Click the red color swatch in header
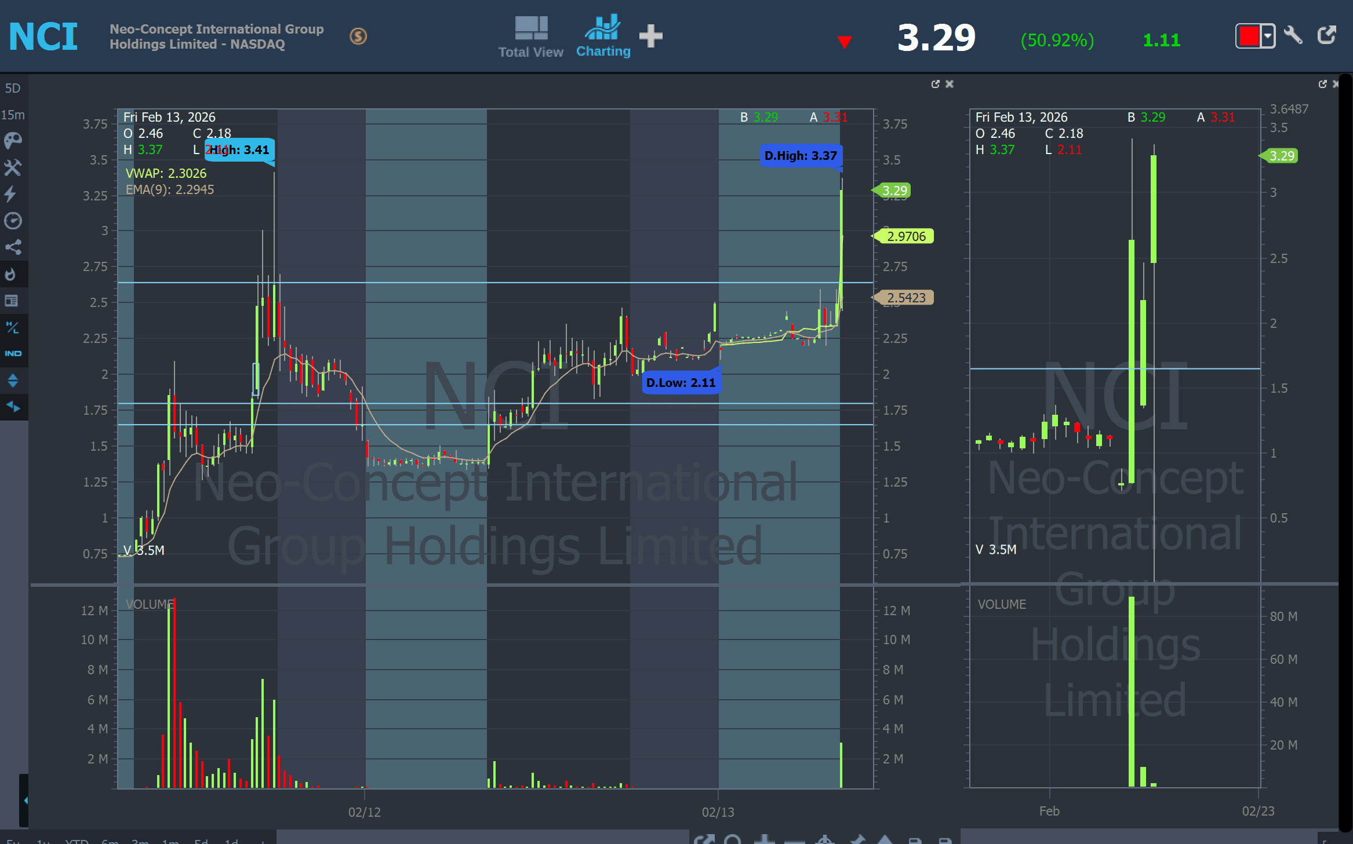This screenshot has width=1353, height=844. tap(1249, 36)
